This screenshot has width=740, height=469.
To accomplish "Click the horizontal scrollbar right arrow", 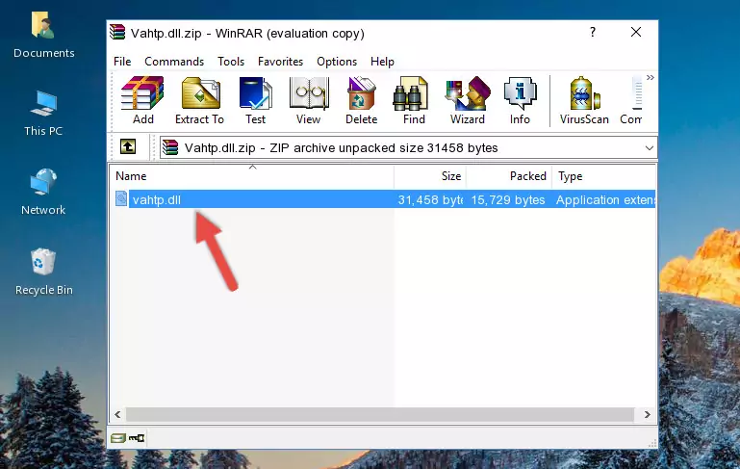I will pos(647,415).
